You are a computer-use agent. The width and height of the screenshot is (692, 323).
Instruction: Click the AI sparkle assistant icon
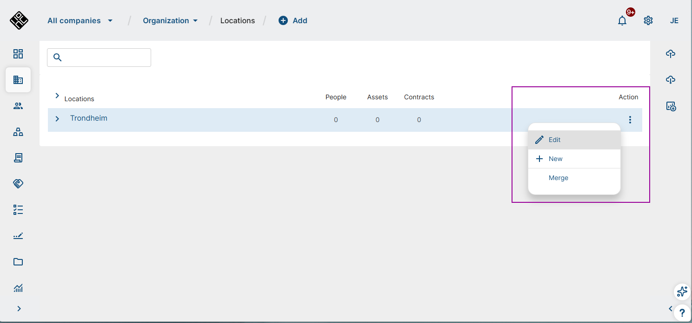point(682,291)
